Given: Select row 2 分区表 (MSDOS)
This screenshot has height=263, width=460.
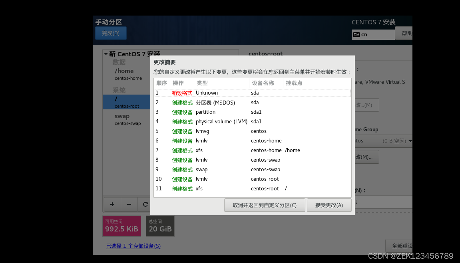Looking at the screenshot, I should [253, 103].
